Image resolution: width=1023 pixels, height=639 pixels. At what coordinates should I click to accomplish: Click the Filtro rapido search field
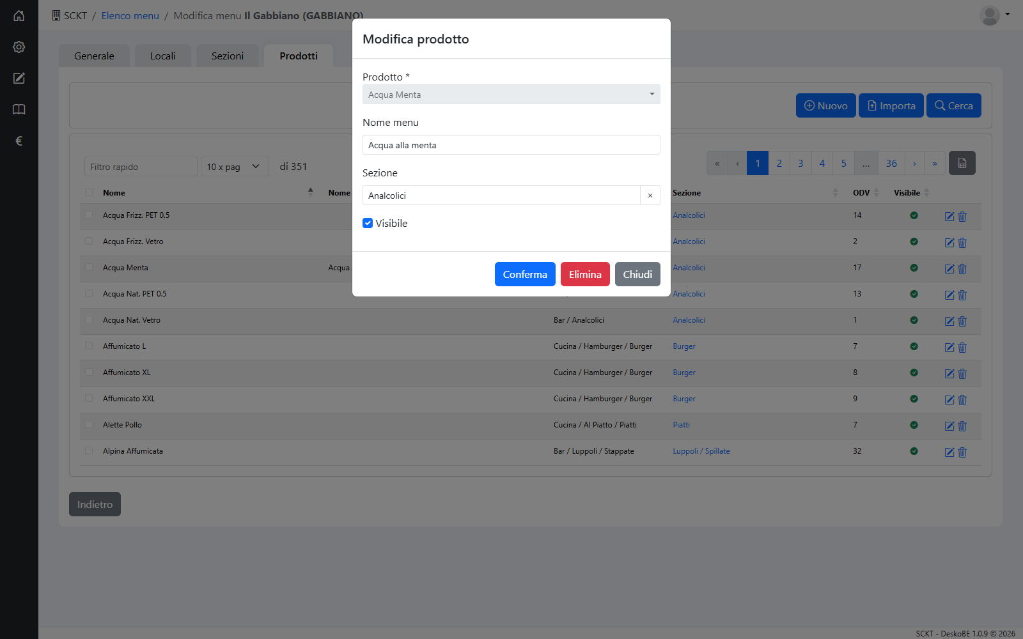click(141, 167)
